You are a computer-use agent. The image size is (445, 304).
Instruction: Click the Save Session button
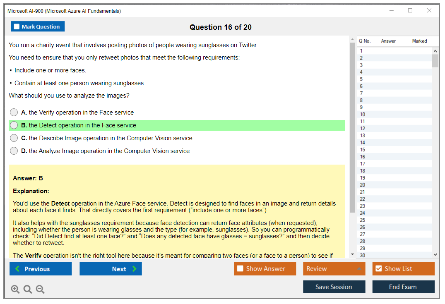pos(334,287)
